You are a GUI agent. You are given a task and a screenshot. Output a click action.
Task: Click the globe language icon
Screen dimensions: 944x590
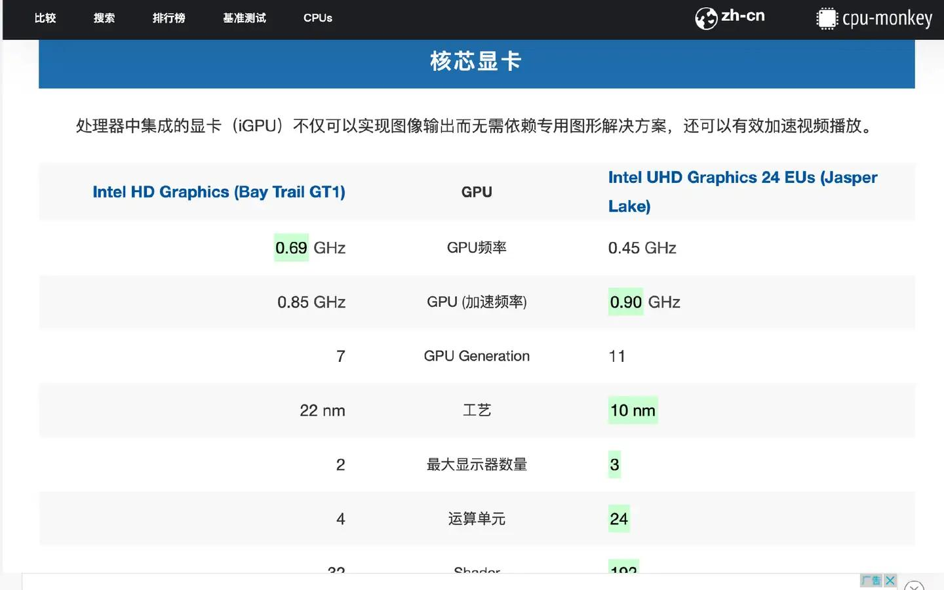(x=706, y=18)
